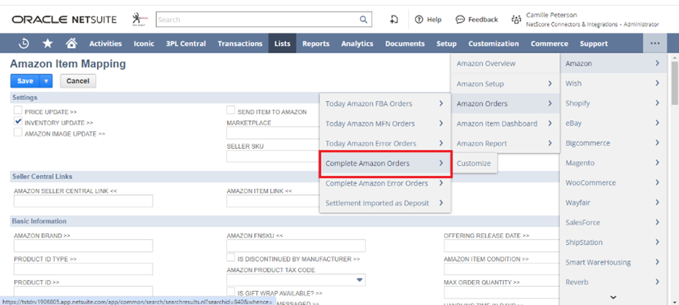This screenshot has height=305, width=679.
Task: Open the Wish connector menu
Action: tap(613, 83)
